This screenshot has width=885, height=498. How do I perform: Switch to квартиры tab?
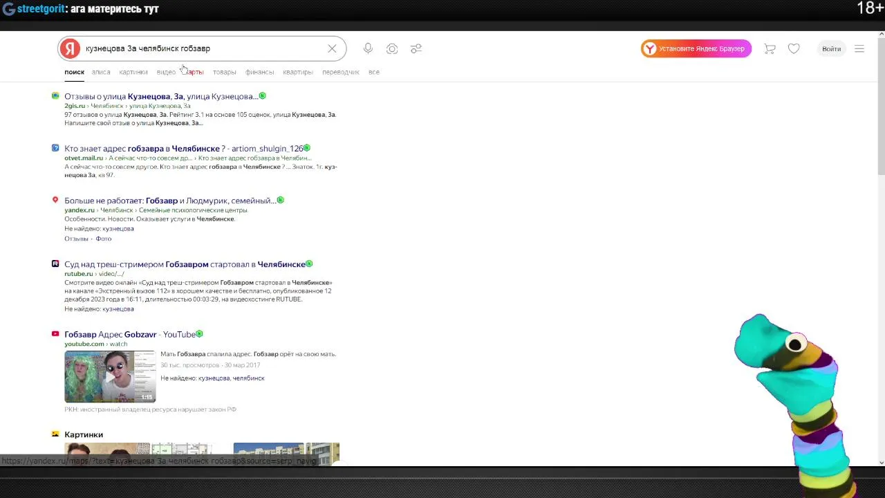298,72
